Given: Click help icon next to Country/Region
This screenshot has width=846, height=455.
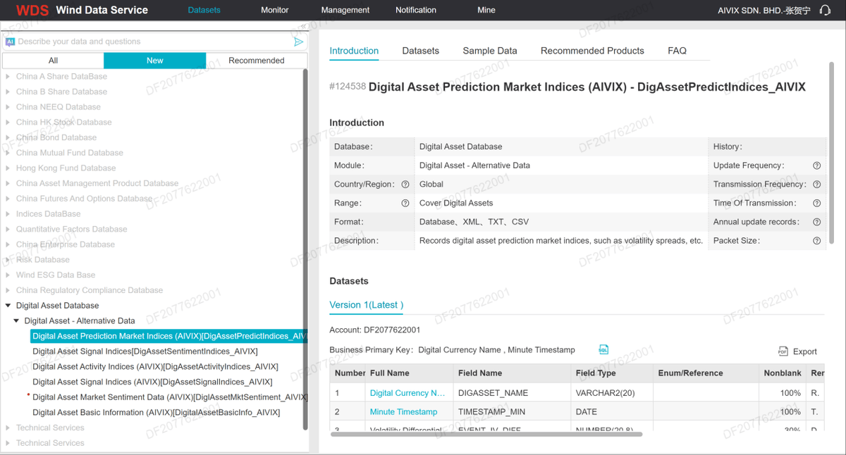Looking at the screenshot, I should click(405, 185).
